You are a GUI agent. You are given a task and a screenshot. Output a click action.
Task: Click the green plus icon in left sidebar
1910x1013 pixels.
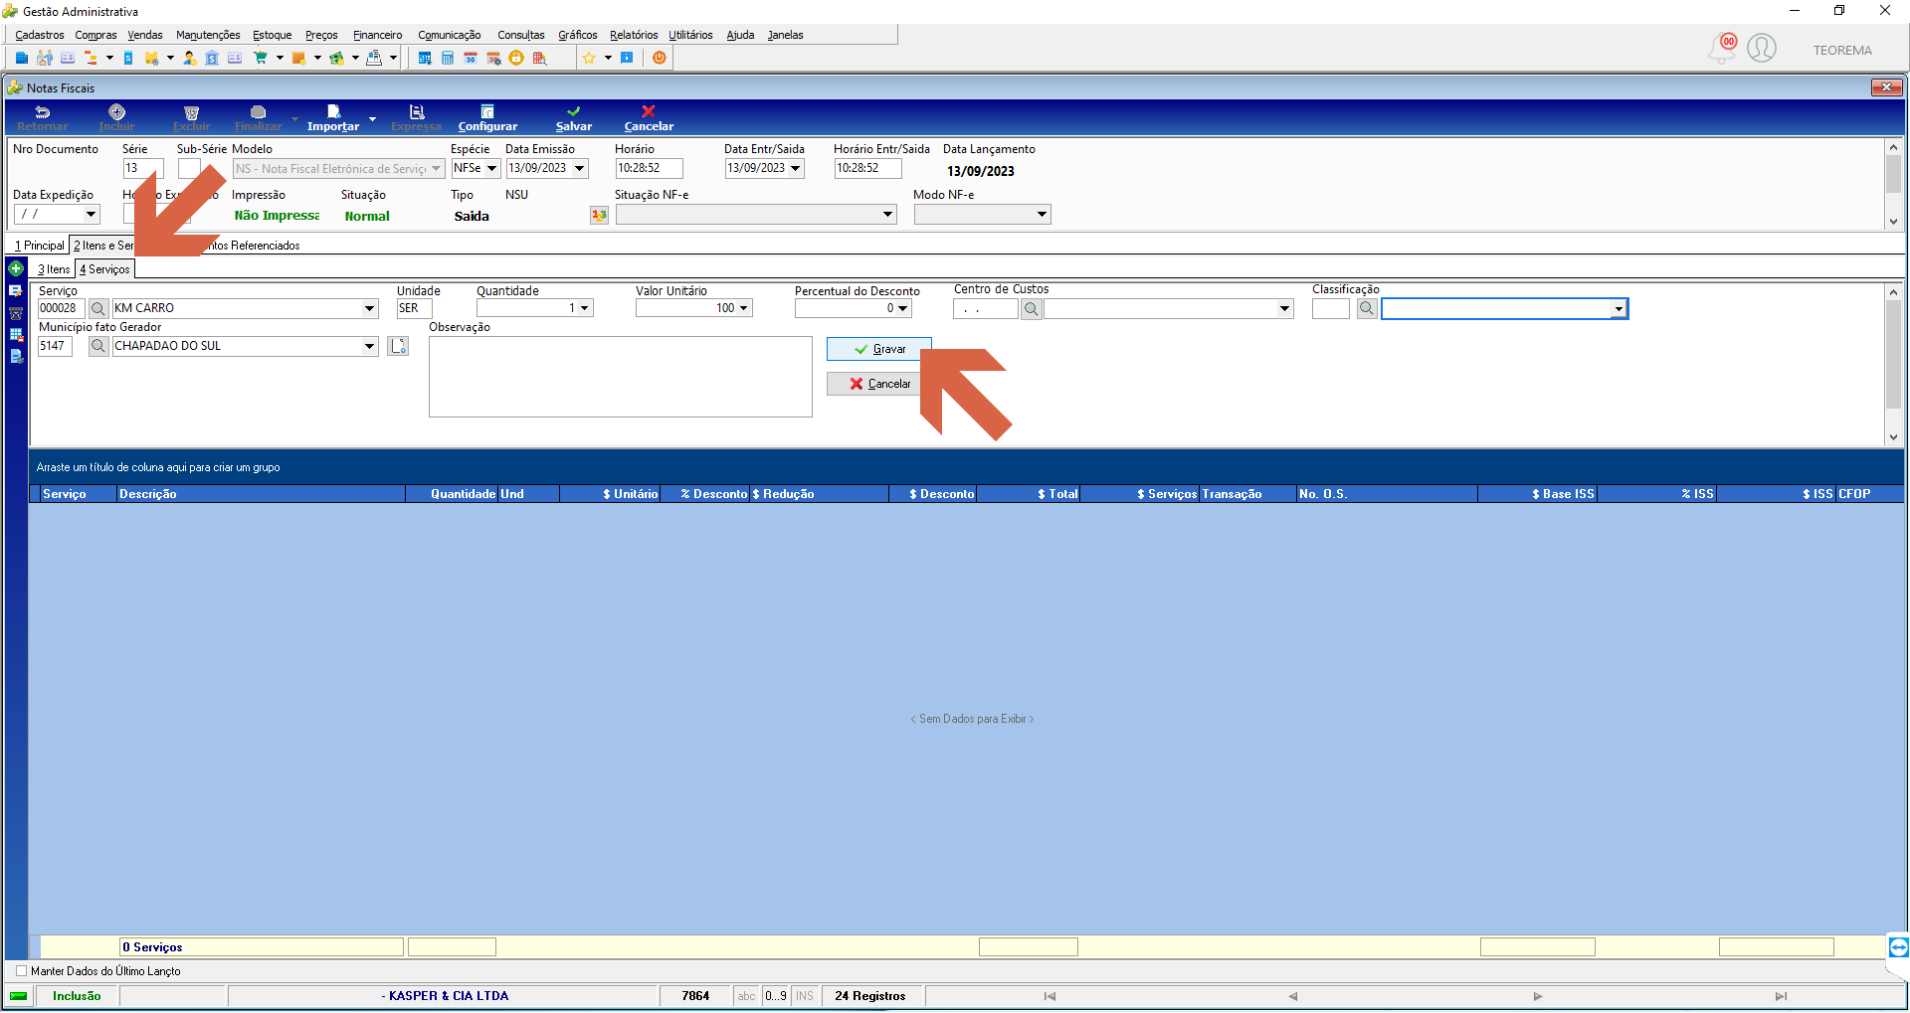(x=16, y=268)
